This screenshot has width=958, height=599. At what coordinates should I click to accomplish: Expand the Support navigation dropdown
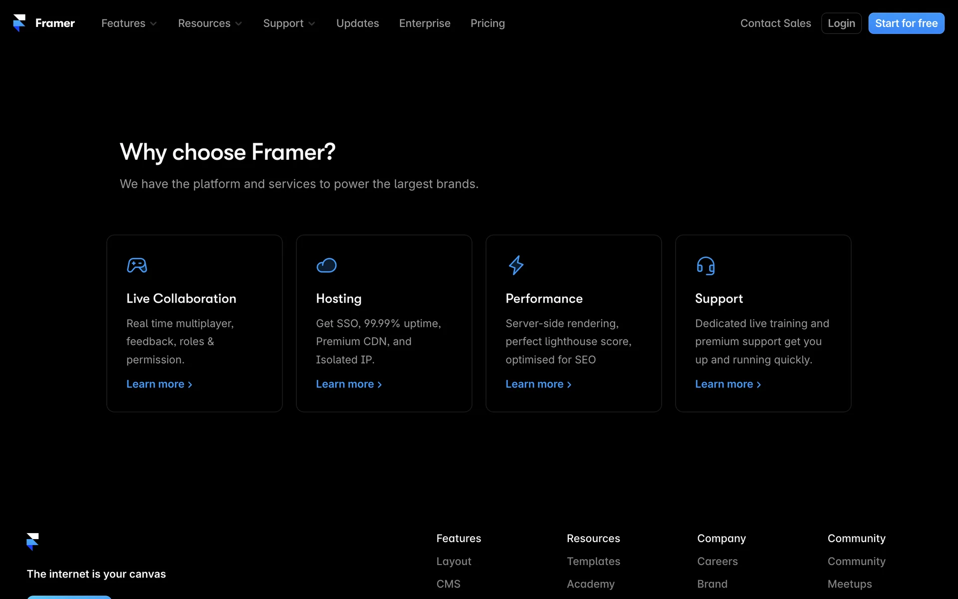[x=289, y=23]
